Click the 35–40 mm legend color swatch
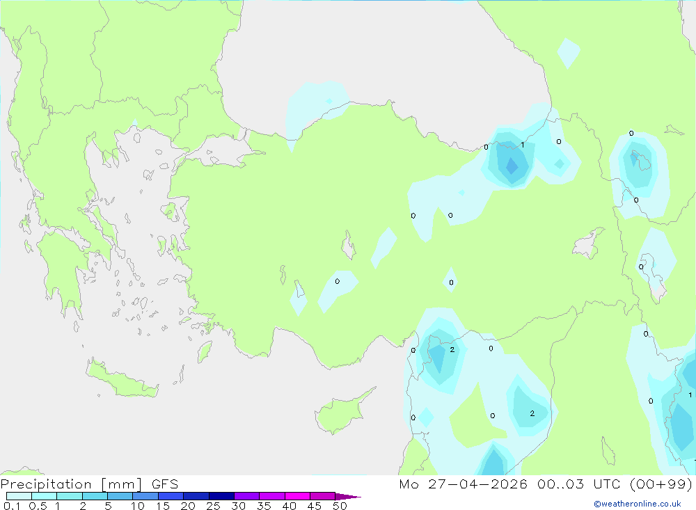Viewport: 696px width, 510px height. click(x=272, y=496)
